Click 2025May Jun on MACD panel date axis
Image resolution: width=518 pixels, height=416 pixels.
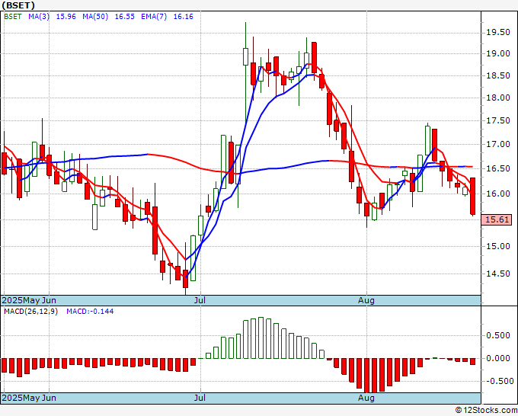(29, 398)
